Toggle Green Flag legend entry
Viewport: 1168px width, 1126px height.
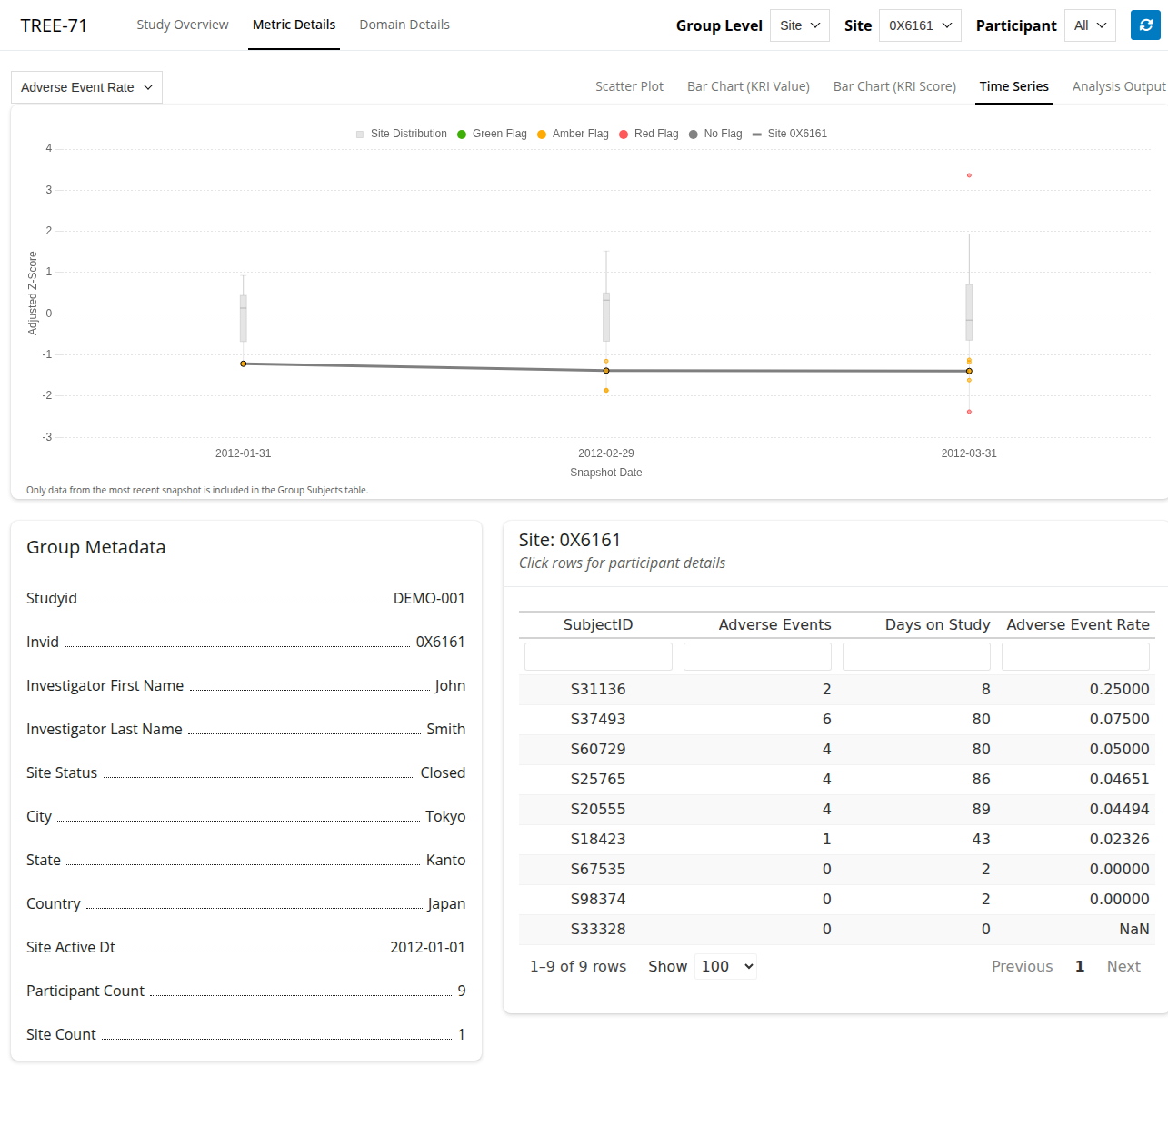click(492, 134)
